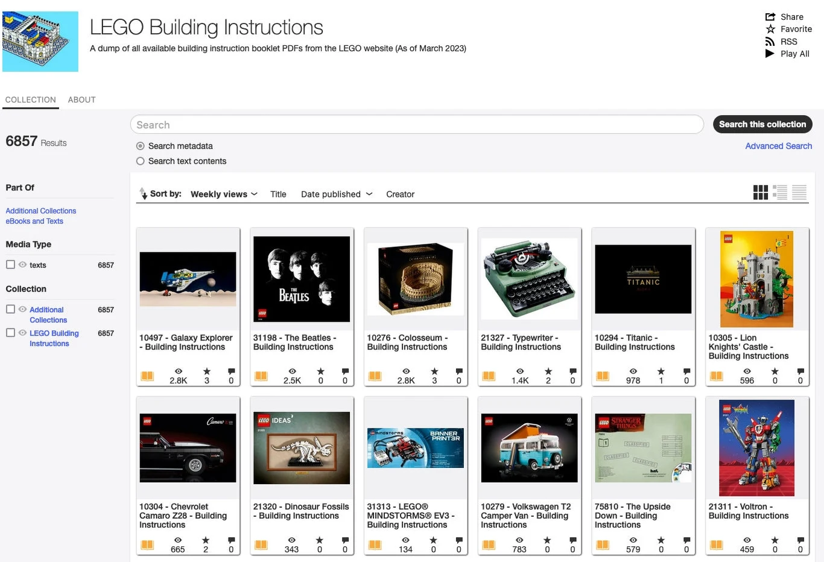
Task: Click texts icon on Titanic card
Action: click(603, 376)
